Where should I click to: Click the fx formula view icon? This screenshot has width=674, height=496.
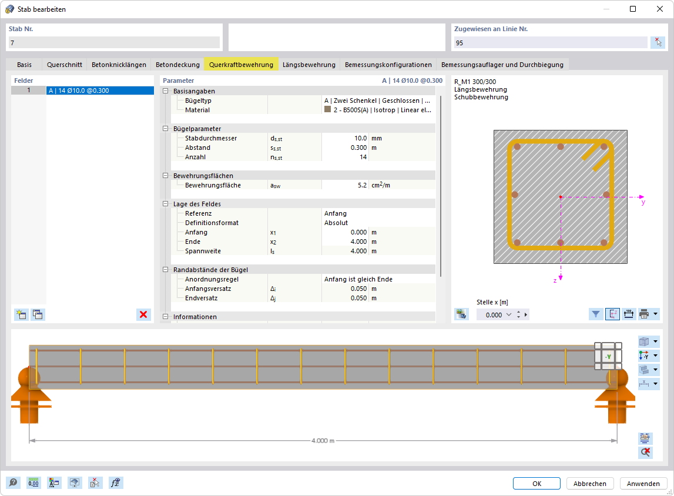click(116, 482)
